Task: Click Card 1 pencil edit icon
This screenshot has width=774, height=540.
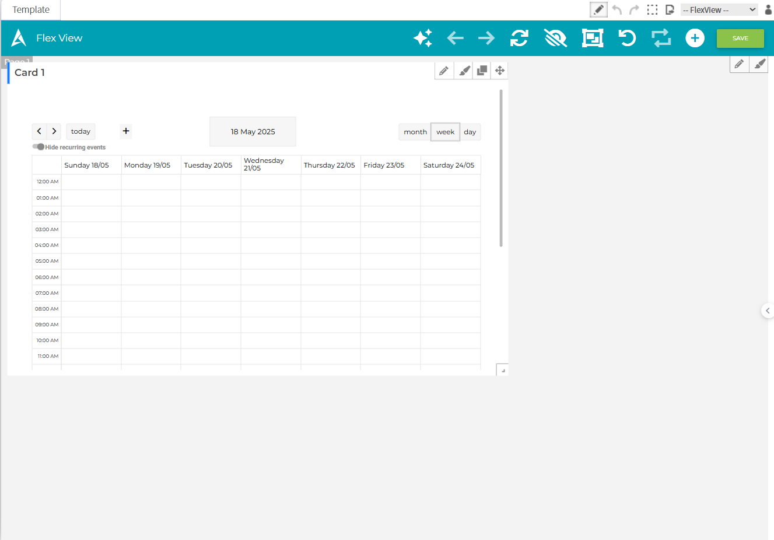Action: (444, 71)
